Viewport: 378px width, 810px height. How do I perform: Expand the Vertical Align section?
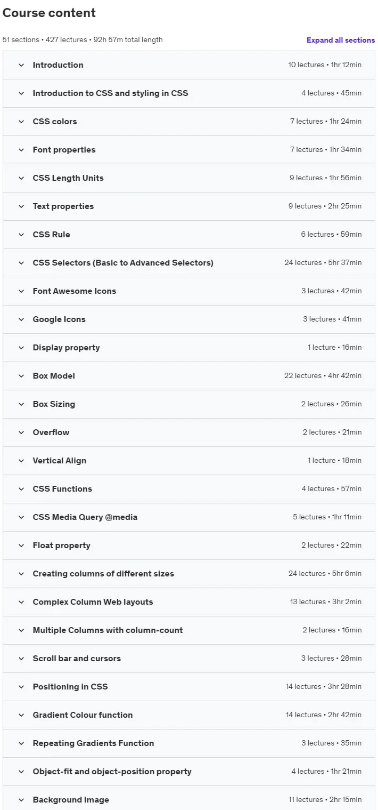[189, 461]
